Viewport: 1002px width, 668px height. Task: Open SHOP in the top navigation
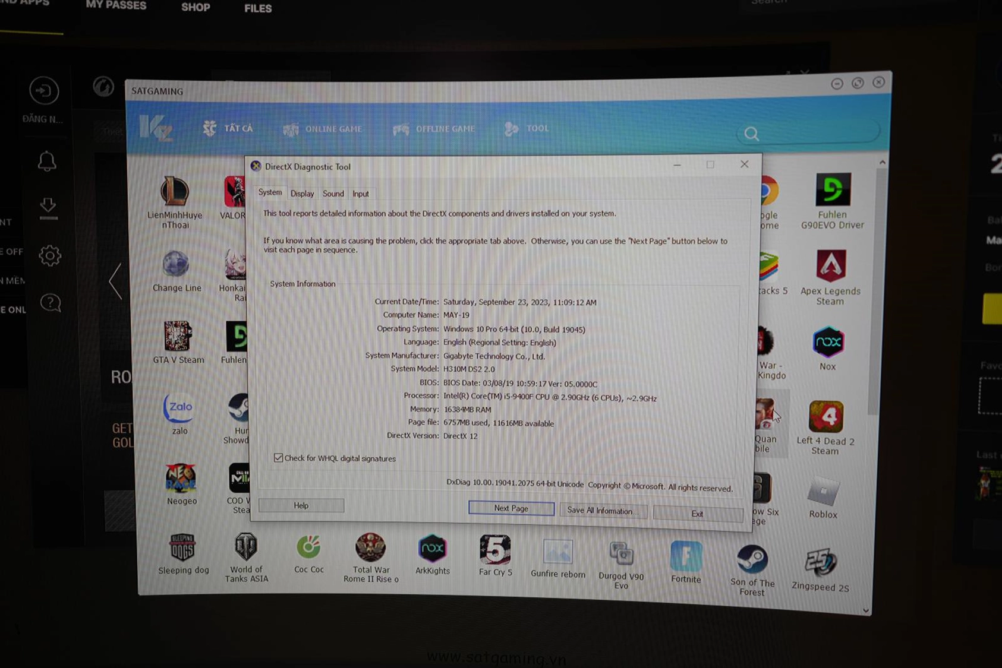pyautogui.click(x=196, y=8)
